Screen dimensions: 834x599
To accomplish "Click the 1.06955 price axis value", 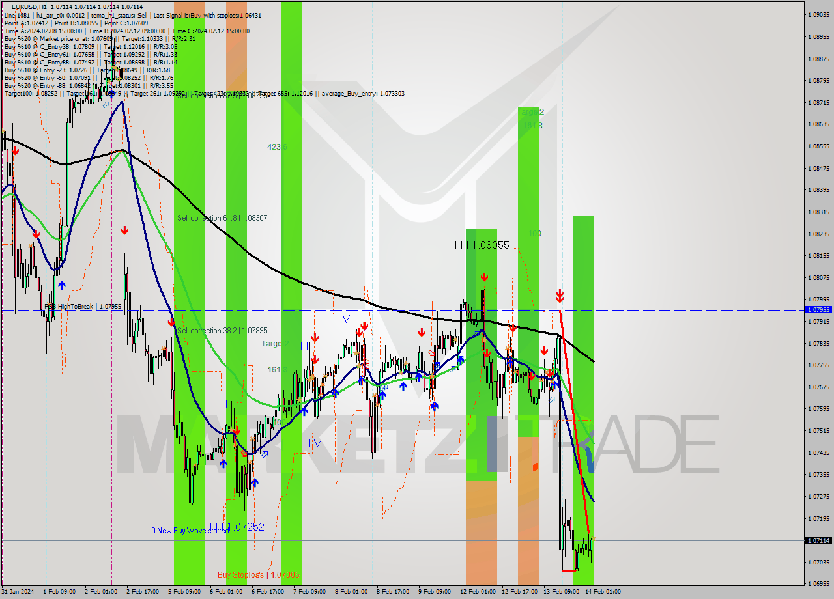I will [818, 584].
